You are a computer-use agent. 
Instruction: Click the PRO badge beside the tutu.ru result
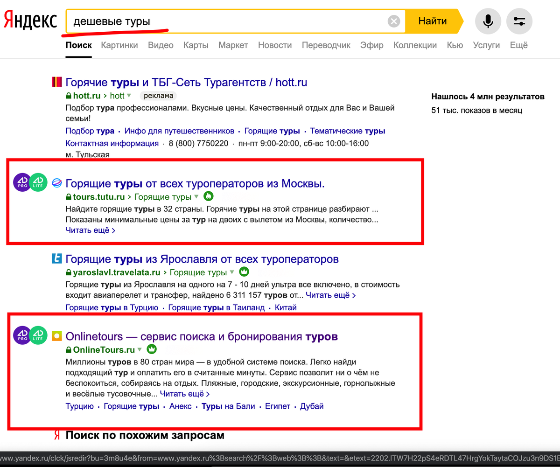pos(22,182)
